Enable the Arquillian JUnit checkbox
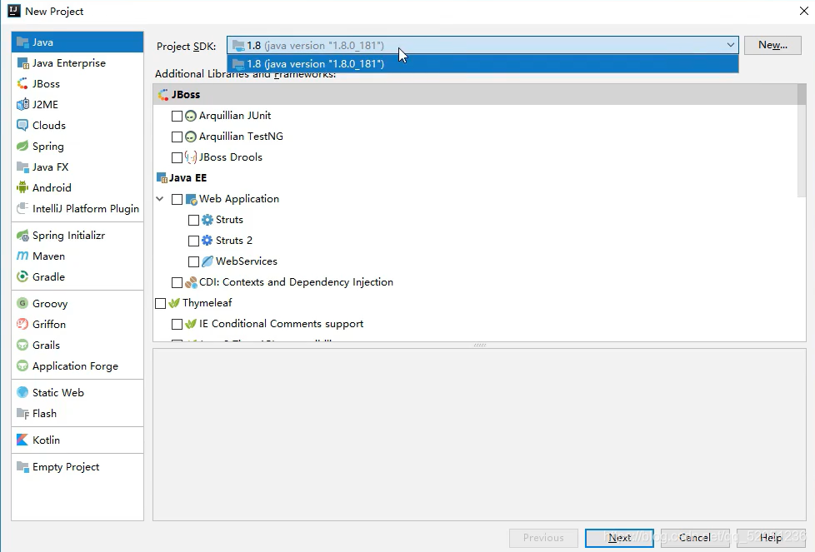The width and height of the screenshot is (815, 552). click(177, 116)
